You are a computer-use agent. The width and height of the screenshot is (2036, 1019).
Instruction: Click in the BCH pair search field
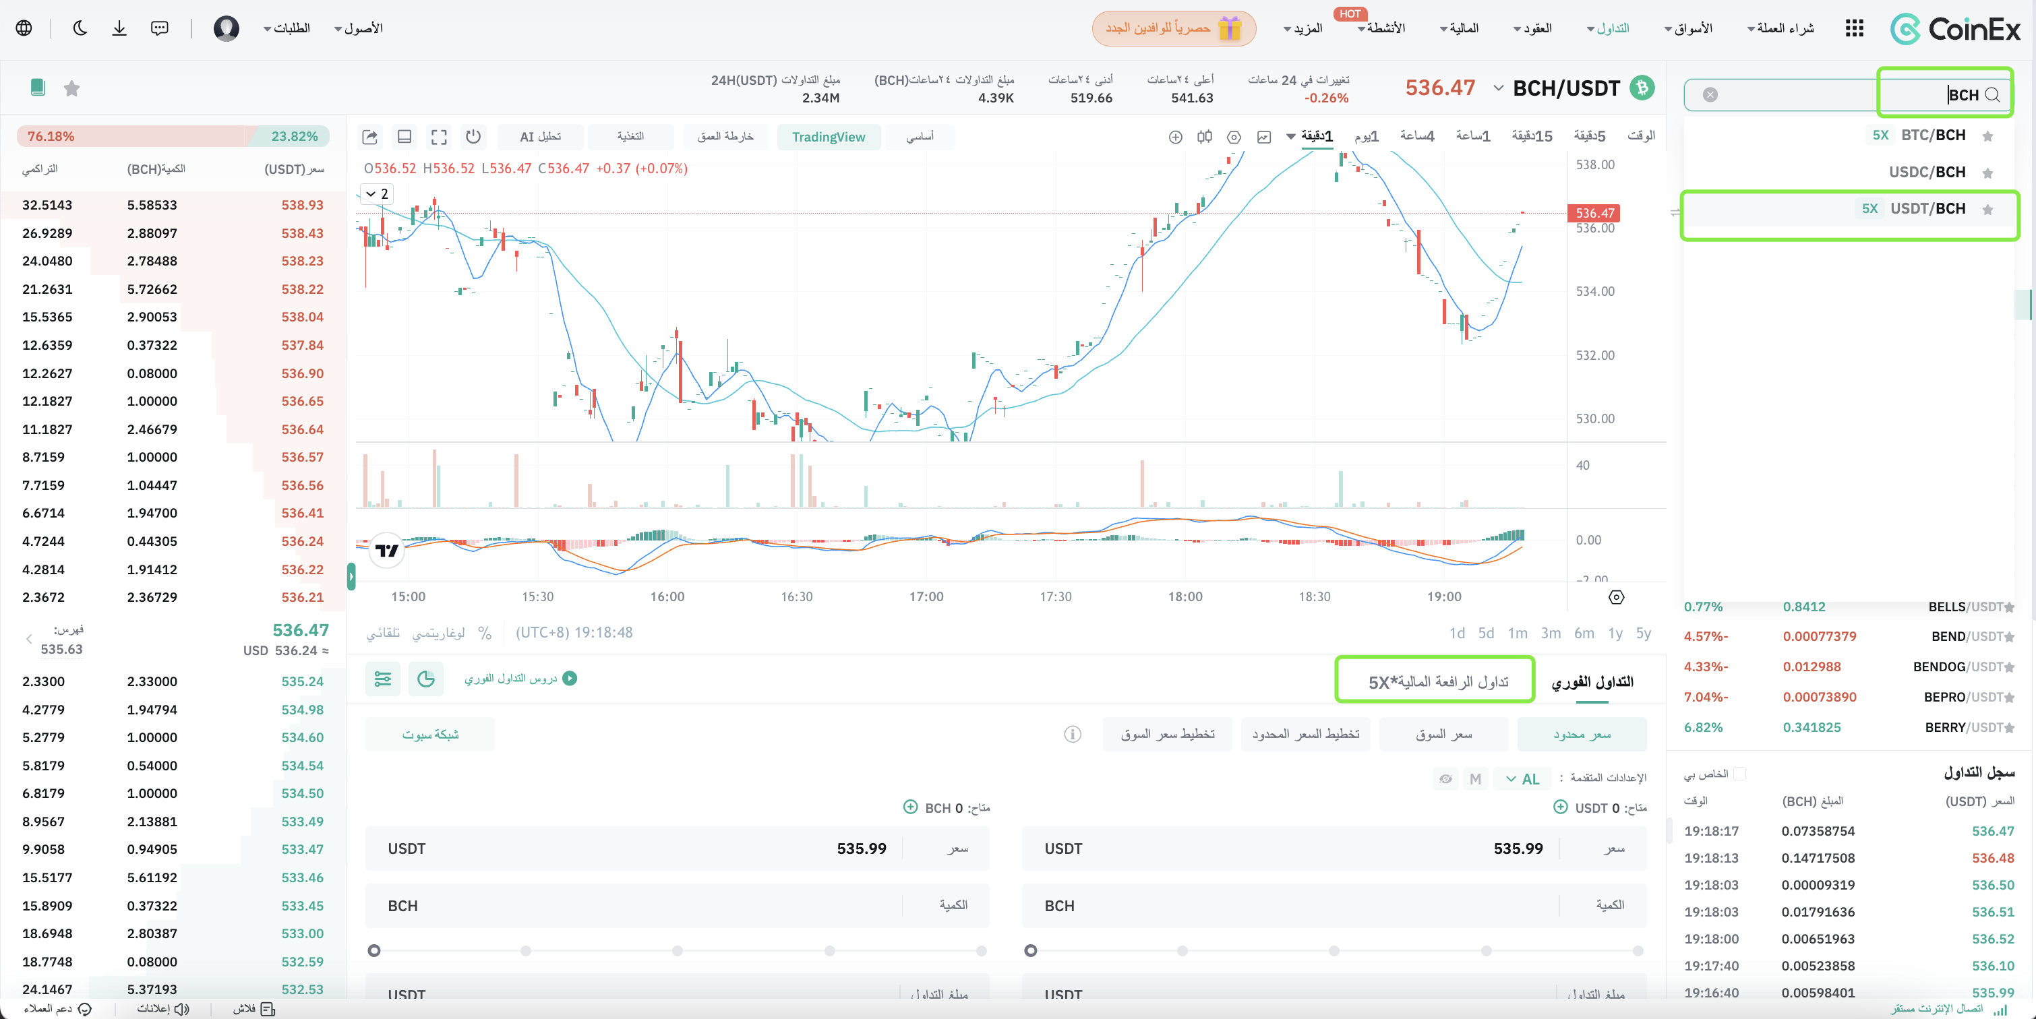point(1849,95)
